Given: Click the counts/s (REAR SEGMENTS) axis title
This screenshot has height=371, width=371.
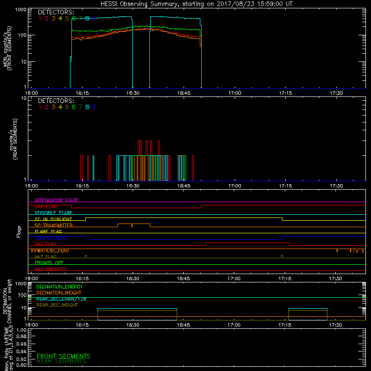Looking at the screenshot, I should click(13, 139).
